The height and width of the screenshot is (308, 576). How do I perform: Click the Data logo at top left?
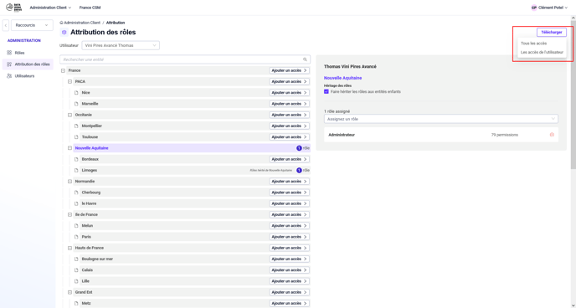click(14, 8)
